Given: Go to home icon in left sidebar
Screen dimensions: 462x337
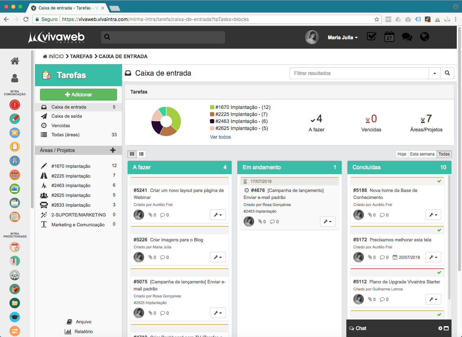Looking at the screenshot, I should 15,61.
